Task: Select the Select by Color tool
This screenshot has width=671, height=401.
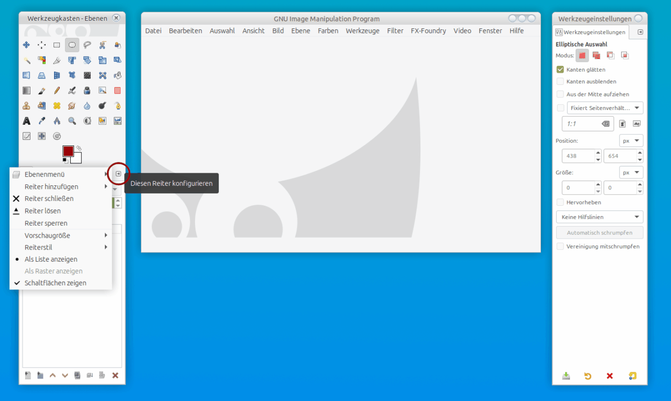Action: [x=42, y=60]
